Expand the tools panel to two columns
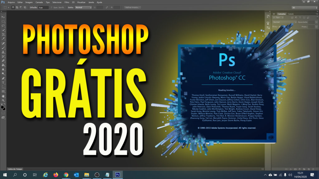319x179 pixels. pyautogui.click(x=2, y=11)
